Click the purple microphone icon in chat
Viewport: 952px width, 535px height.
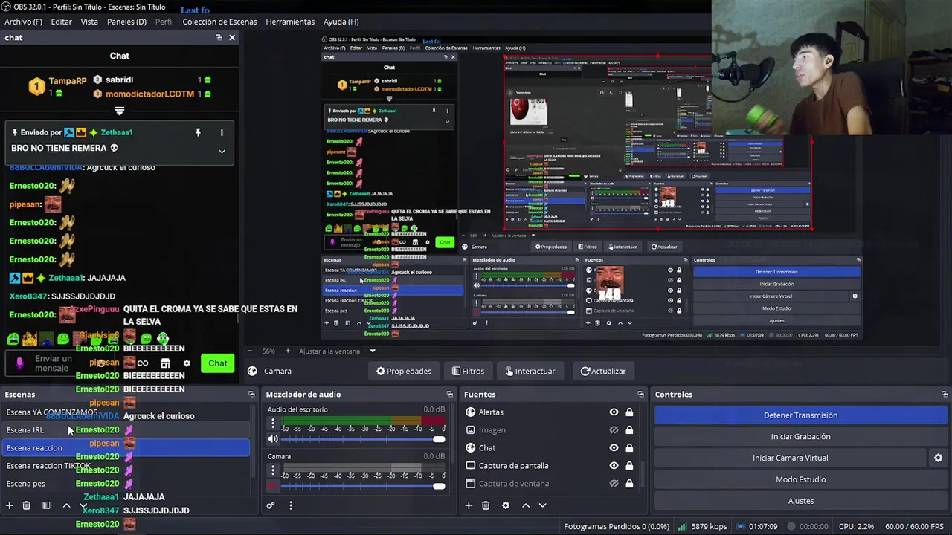pyautogui.click(x=19, y=363)
